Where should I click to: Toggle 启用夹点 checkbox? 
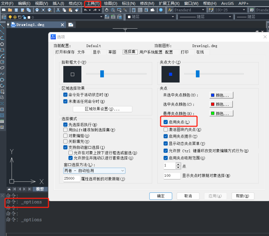pos(166,122)
